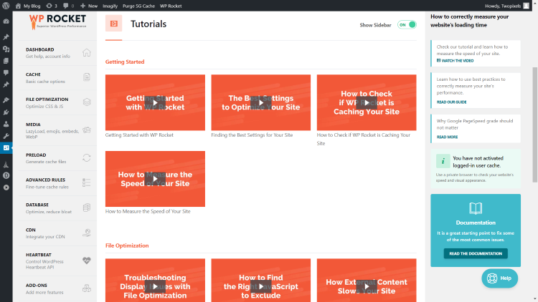Open the Settings admin menu icon
The height and width of the screenshot is (302, 538).
click(6, 148)
